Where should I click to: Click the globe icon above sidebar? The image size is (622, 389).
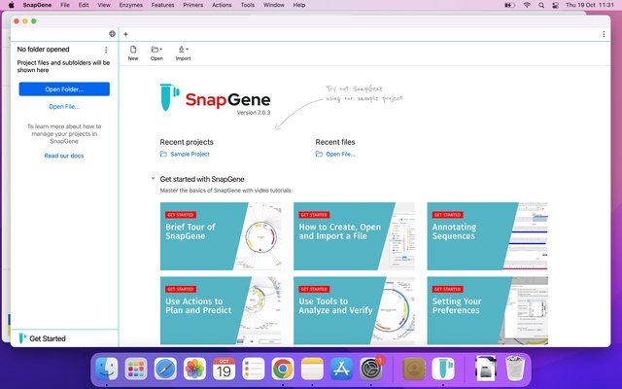point(113,34)
